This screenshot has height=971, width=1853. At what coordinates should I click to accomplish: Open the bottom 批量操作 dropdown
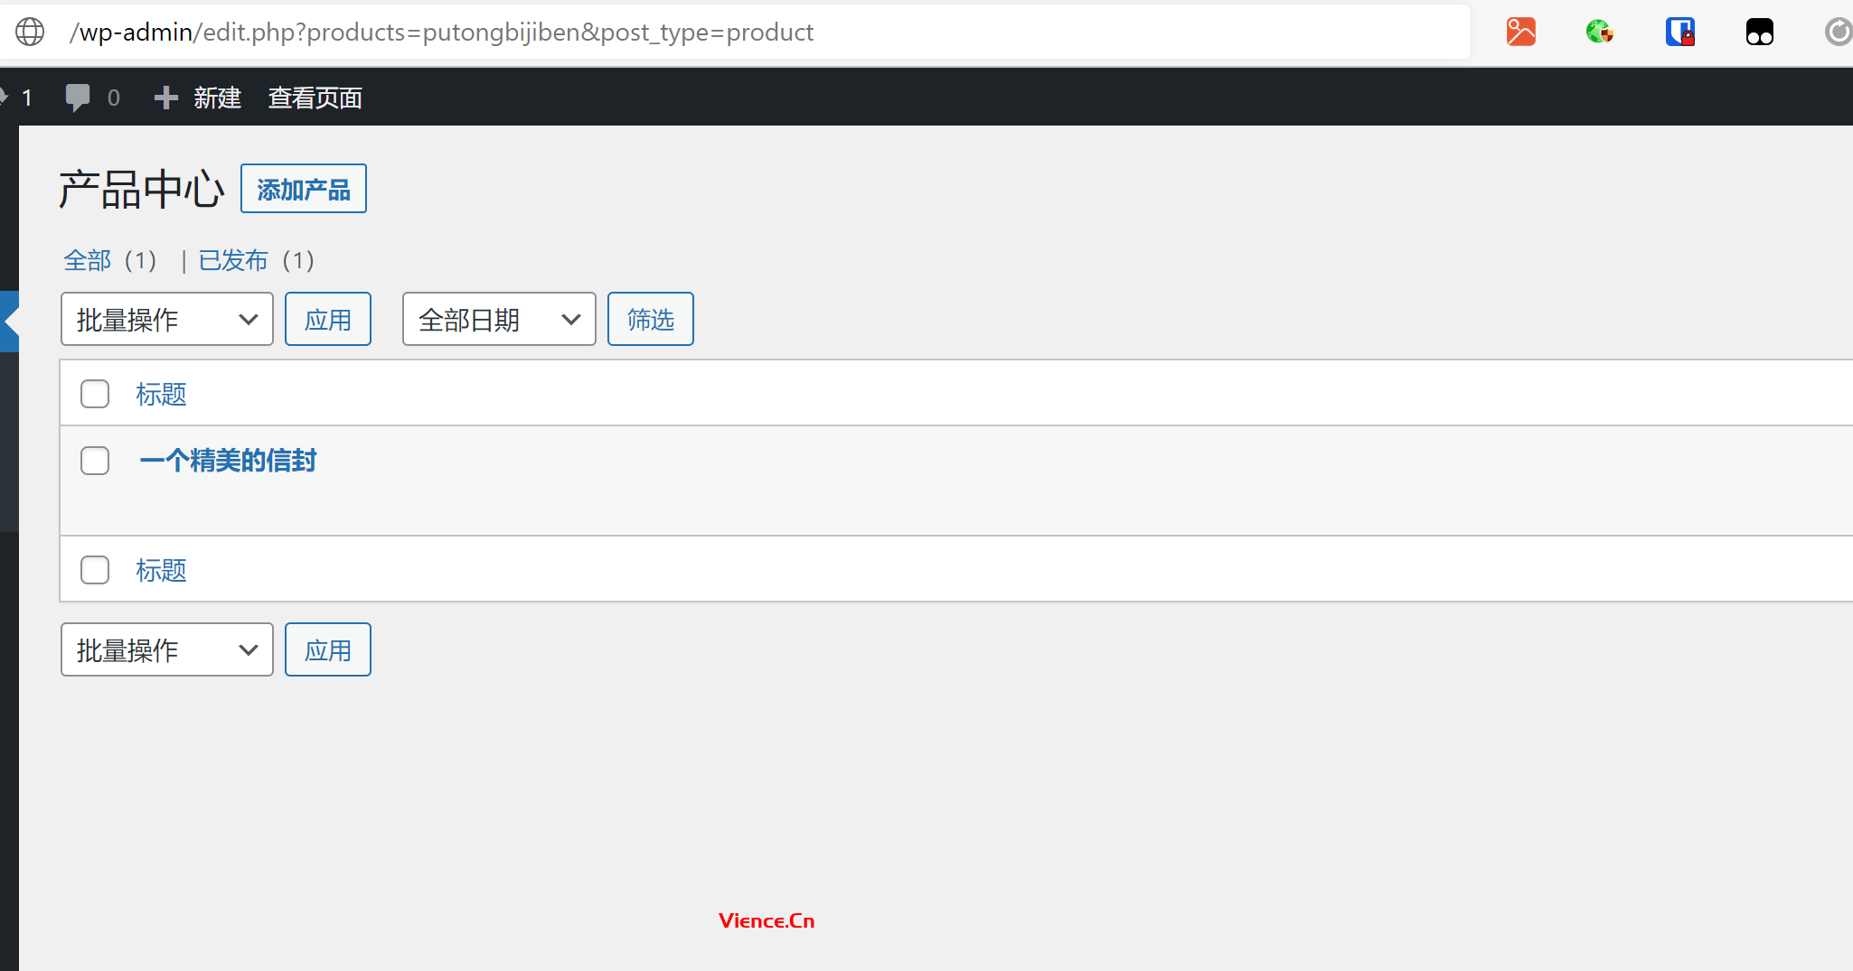[167, 649]
